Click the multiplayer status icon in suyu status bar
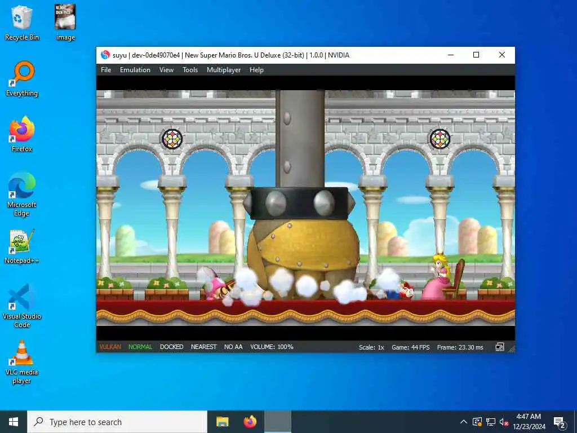This screenshot has width=577, height=433. [499, 347]
